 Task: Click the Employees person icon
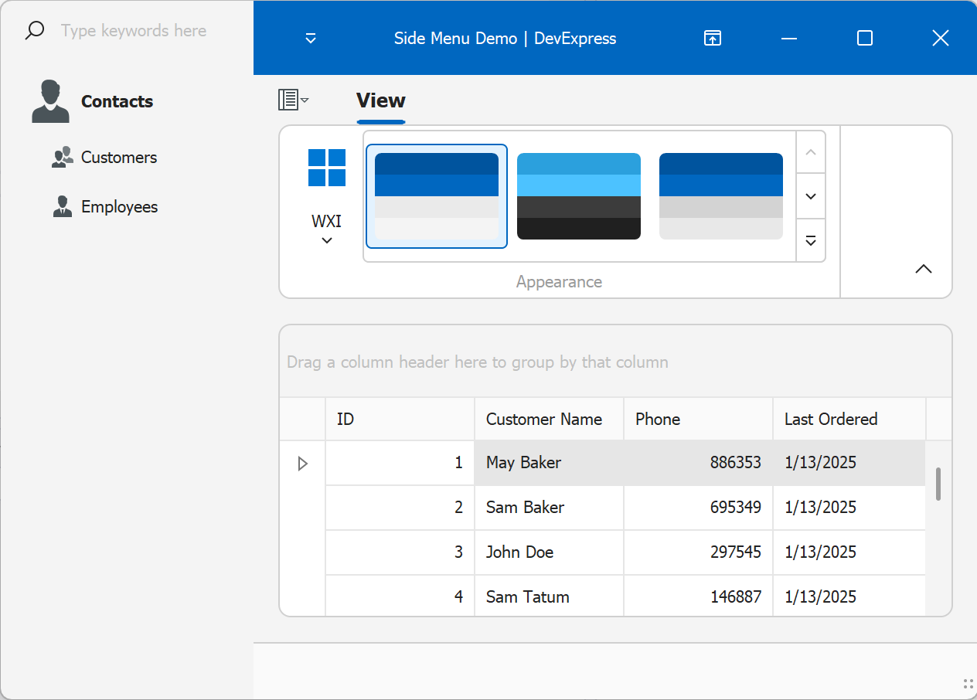pyautogui.click(x=63, y=206)
